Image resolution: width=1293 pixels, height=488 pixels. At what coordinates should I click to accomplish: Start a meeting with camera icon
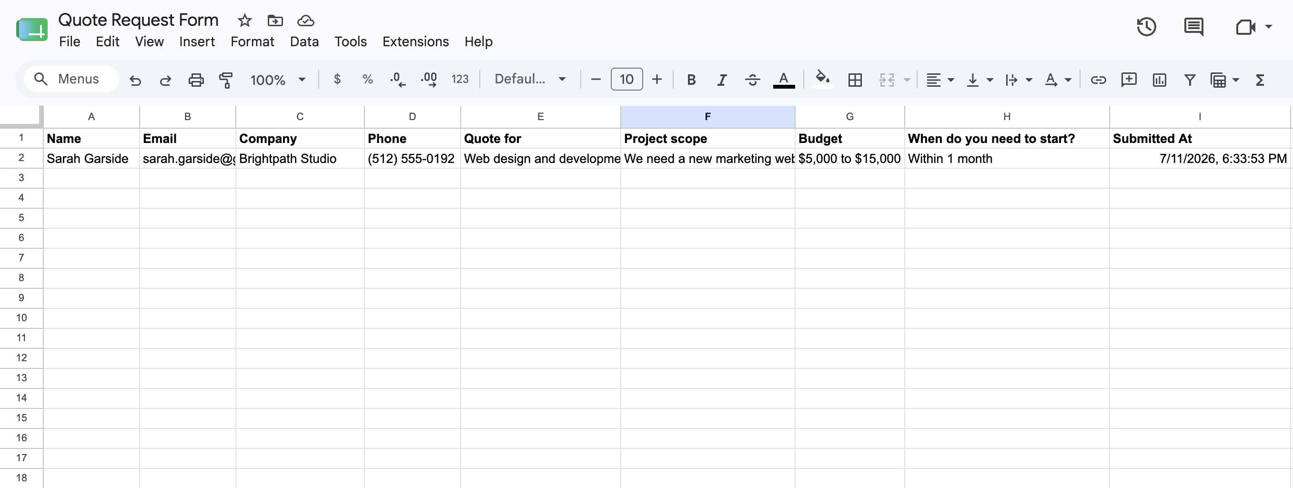(x=1245, y=27)
